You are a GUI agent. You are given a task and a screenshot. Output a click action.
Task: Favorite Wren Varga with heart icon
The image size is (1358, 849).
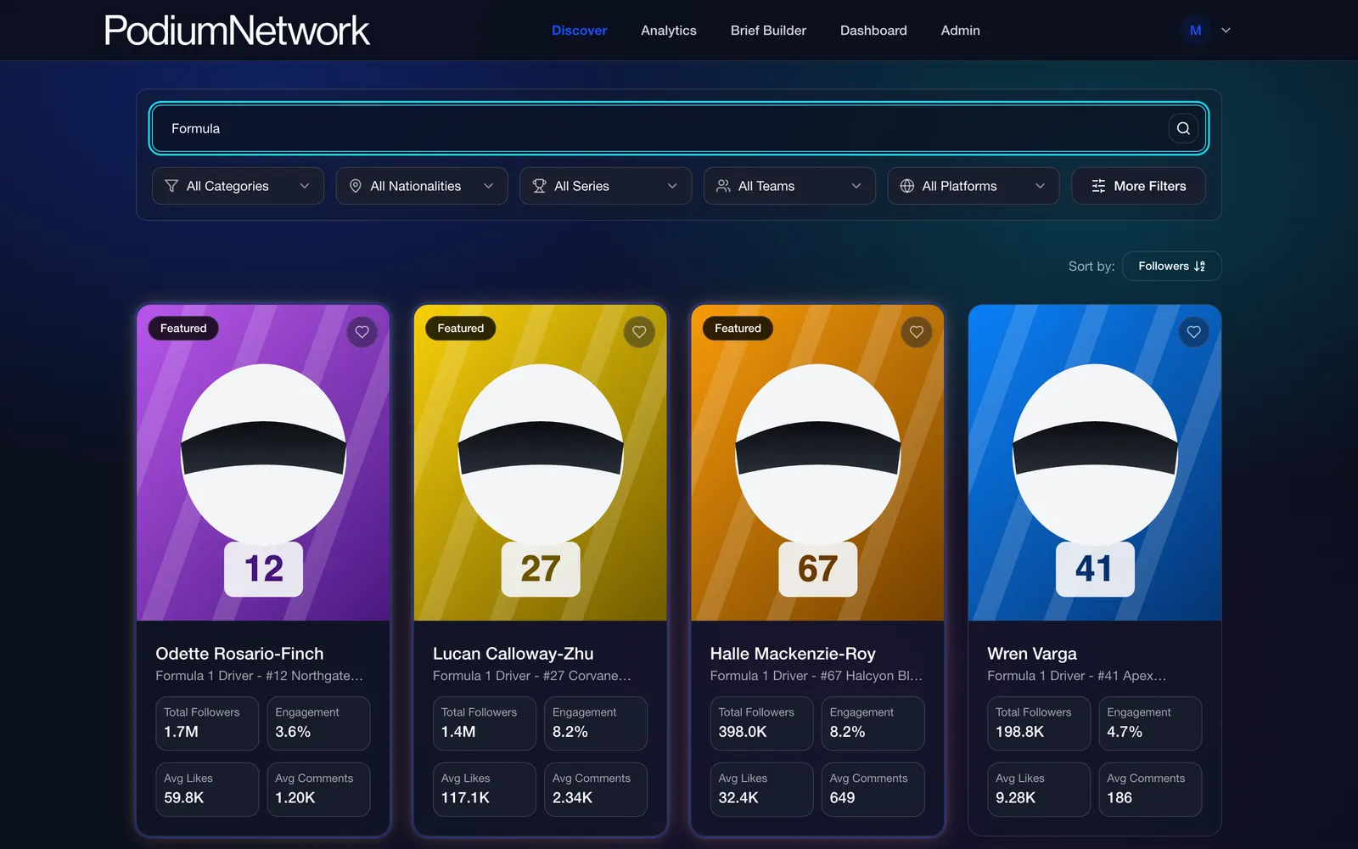(x=1194, y=332)
